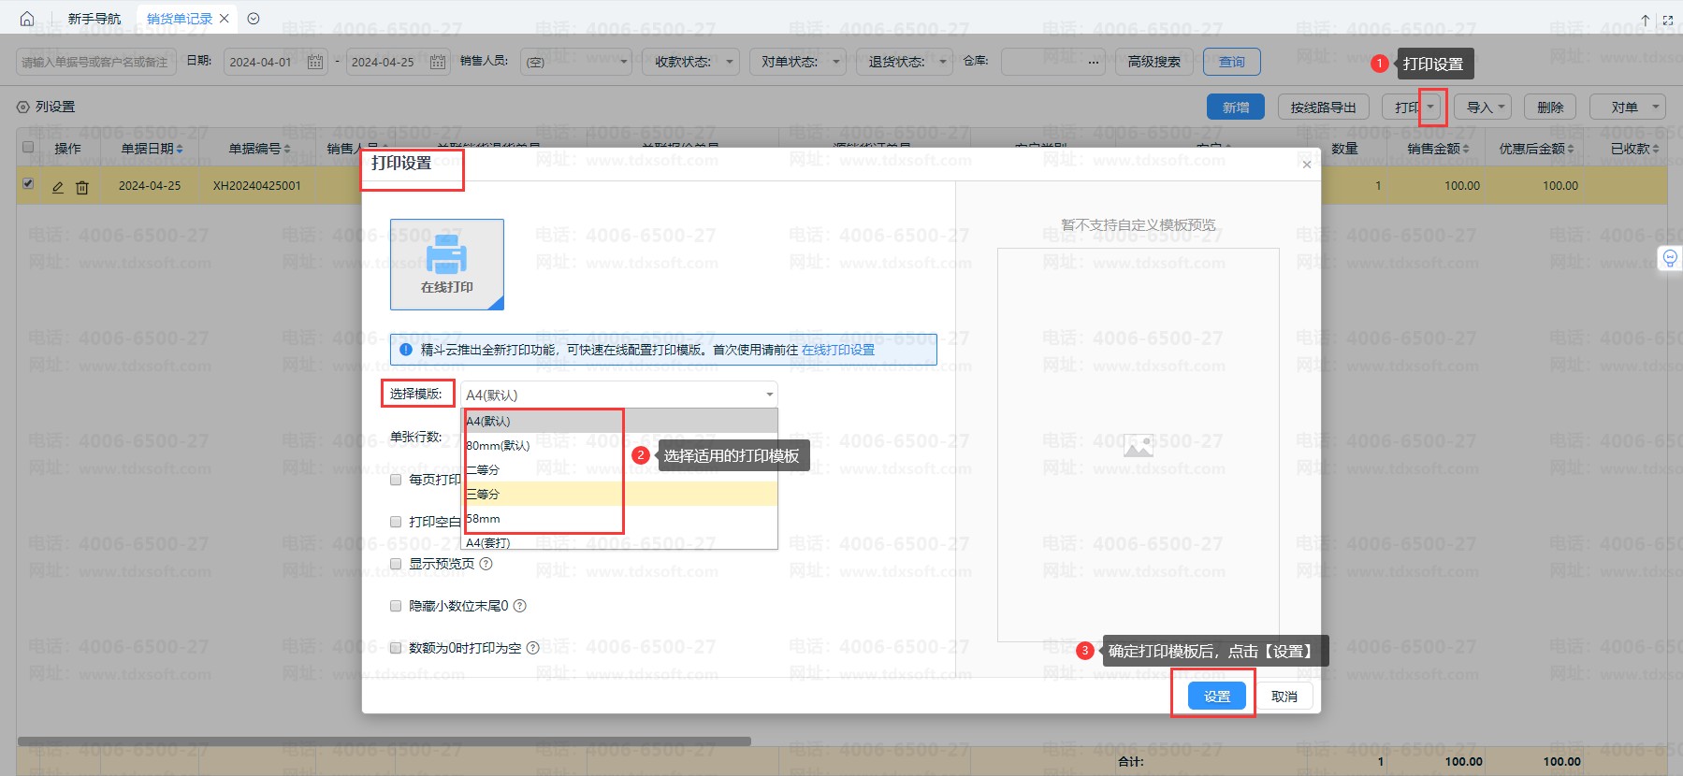1683x776 pixels.
Task: Select 三等分 template from list
Action: (483, 494)
